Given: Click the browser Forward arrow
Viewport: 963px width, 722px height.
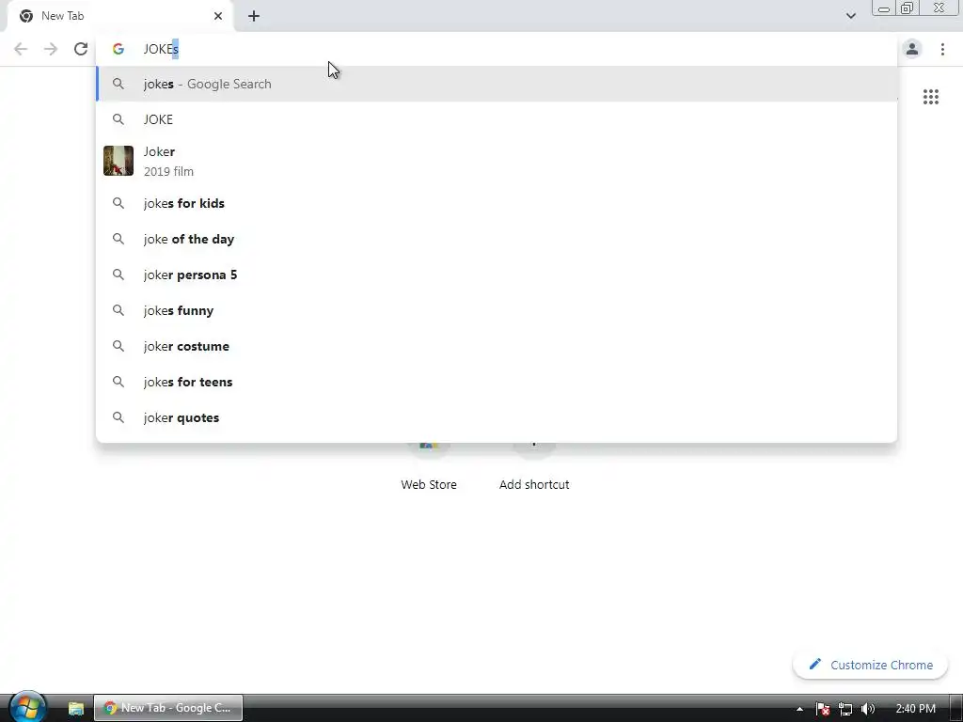Looking at the screenshot, I should pos(51,49).
